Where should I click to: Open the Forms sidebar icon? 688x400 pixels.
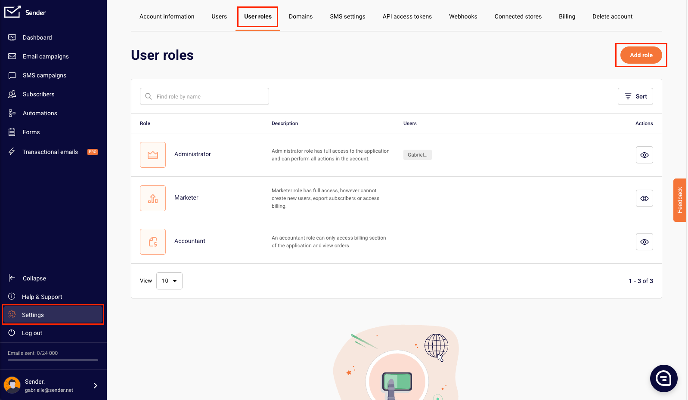pos(12,132)
